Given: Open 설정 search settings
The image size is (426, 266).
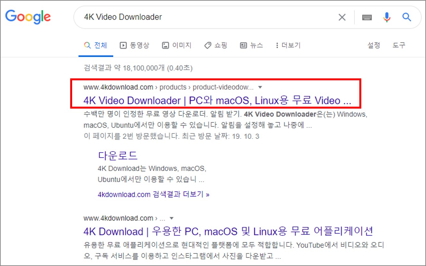Looking at the screenshot, I should coord(374,45).
